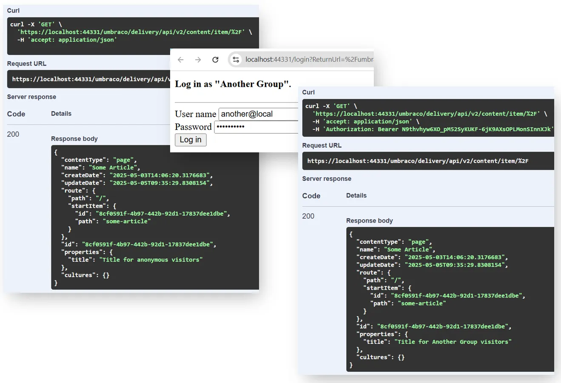Viewport: 561px width, 383px height.
Task: Click "Title for anonymous visitors" in response body
Action: point(151,260)
